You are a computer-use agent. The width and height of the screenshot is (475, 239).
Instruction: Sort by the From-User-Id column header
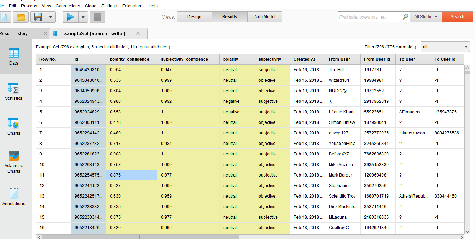[x=378, y=59]
